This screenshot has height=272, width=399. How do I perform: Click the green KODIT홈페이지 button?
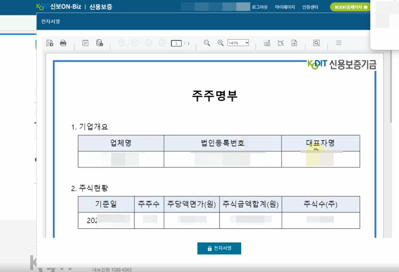pos(350,7)
